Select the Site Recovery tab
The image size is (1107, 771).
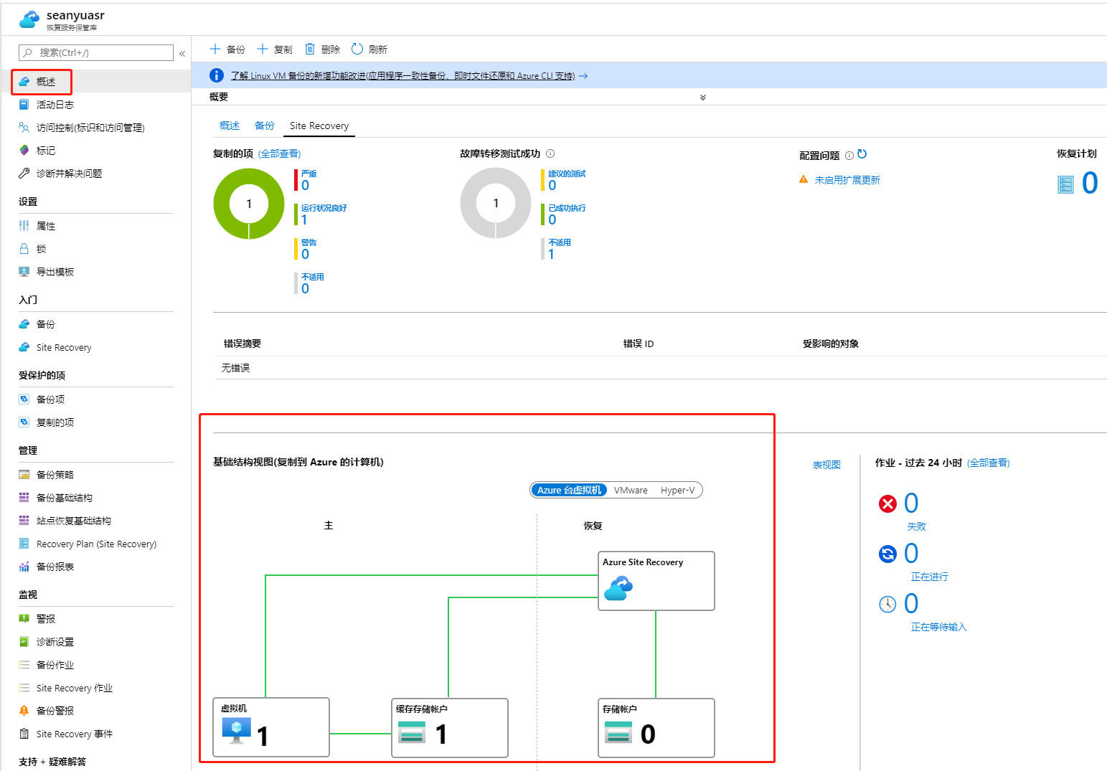point(319,126)
